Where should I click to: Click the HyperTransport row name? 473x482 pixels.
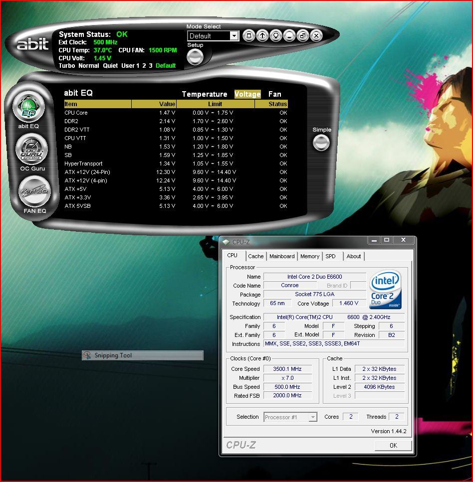tap(83, 163)
